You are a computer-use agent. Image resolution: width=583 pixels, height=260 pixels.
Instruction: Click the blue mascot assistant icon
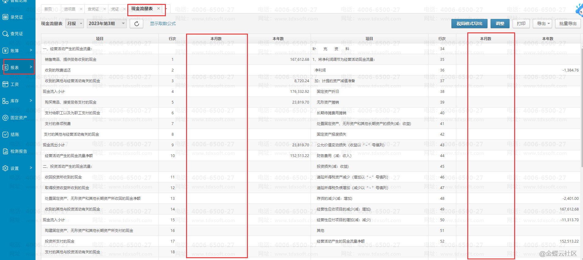coord(579,10)
